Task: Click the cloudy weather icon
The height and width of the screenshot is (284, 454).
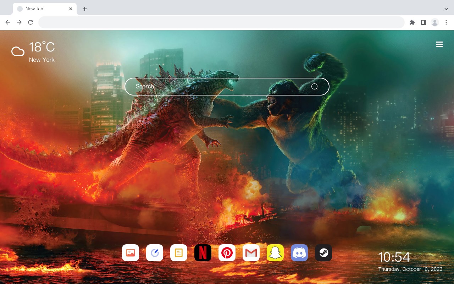Action: 18,52
